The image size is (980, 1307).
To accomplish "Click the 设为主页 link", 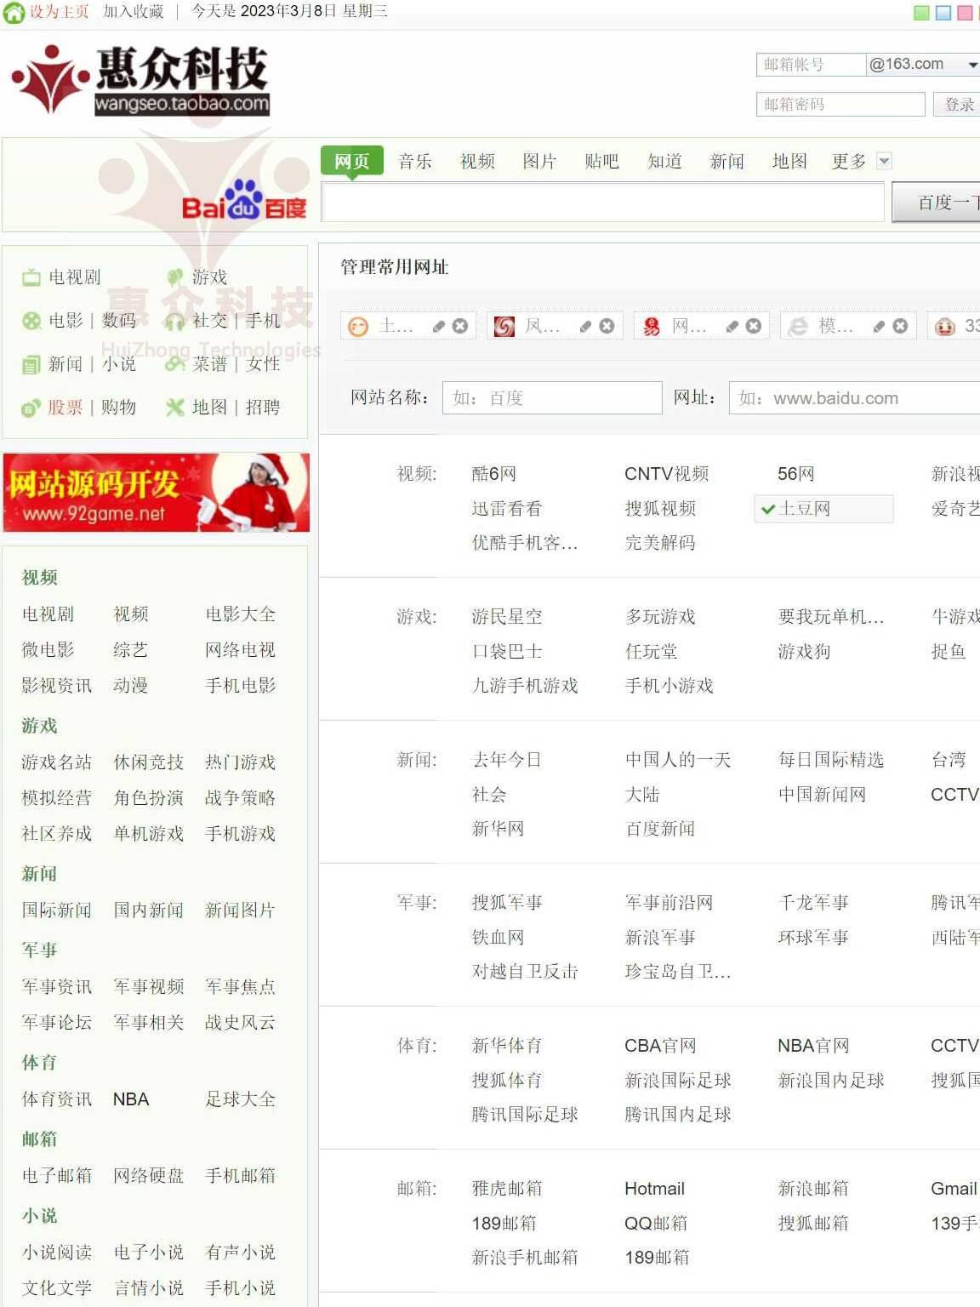I will pos(59,12).
